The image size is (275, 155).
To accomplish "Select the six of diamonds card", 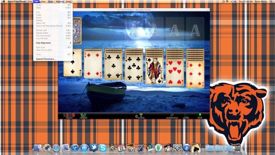I will pos(195,74).
